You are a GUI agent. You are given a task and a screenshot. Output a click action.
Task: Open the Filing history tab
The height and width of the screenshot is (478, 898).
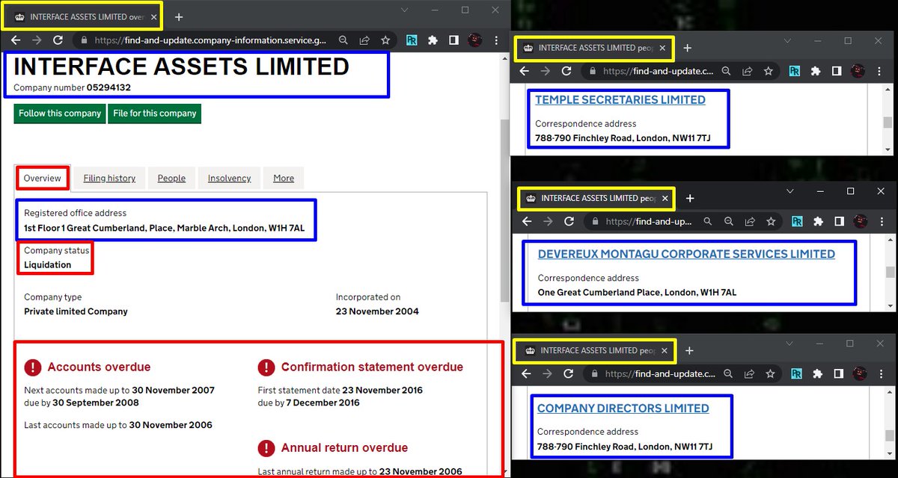pos(109,179)
